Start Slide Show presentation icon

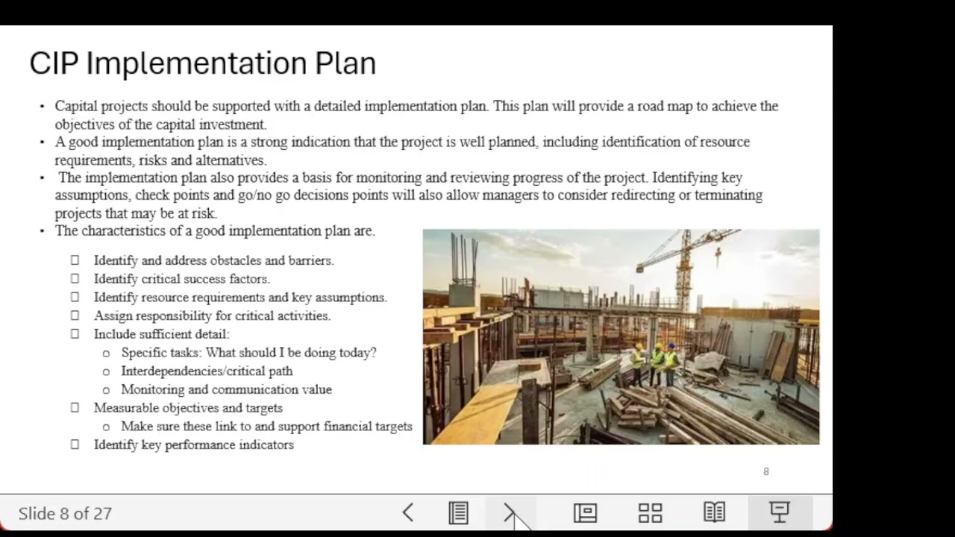pos(779,512)
